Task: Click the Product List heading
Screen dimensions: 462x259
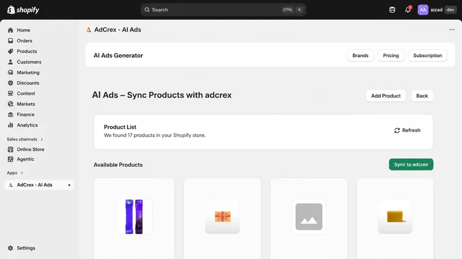Action: (x=120, y=127)
